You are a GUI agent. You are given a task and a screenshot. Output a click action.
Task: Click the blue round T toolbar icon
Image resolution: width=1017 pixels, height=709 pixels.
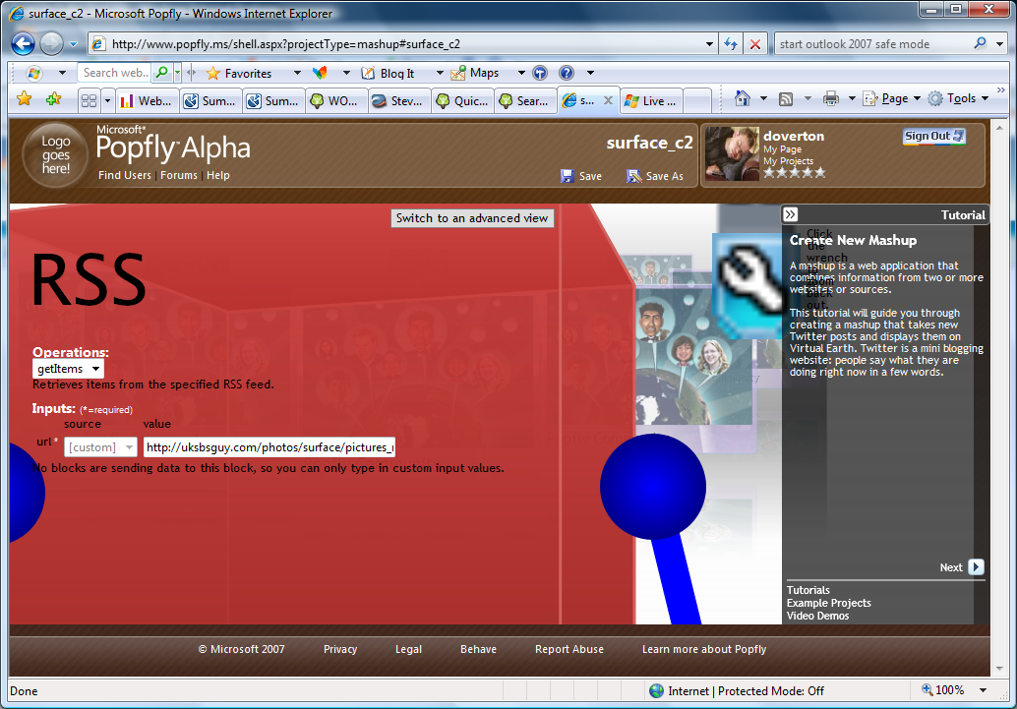pos(540,73)
